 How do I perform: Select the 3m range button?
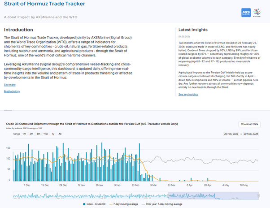pos(31,134)
